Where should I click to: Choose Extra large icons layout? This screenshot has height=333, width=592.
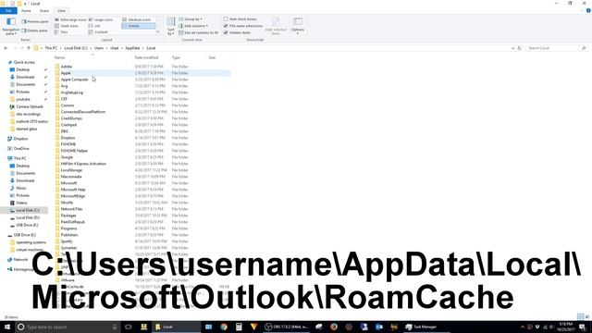[70, 19]
